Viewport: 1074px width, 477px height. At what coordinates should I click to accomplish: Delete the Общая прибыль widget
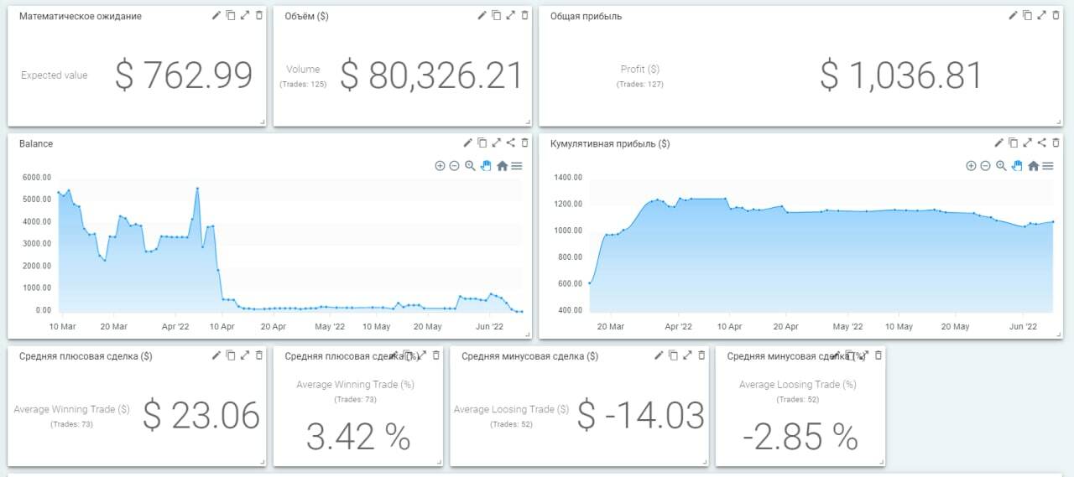point(1056,15)
